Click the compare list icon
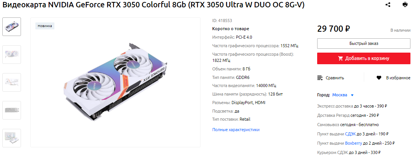 pos(320,78)
